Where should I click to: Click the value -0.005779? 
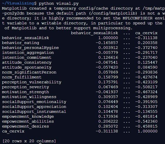tap(107, 53)
